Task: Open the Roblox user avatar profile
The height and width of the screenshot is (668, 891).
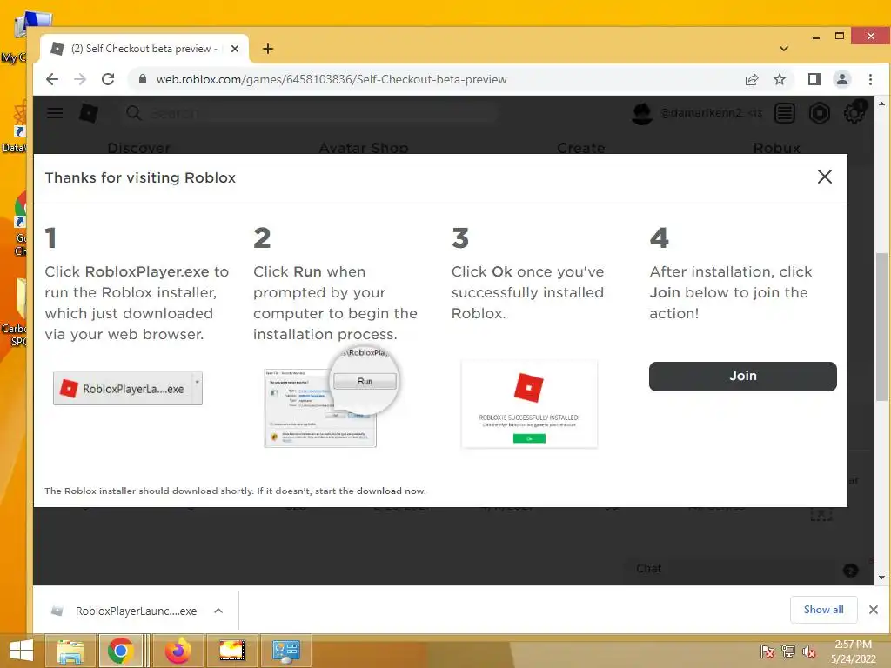Action: click(x=642, y=113)
